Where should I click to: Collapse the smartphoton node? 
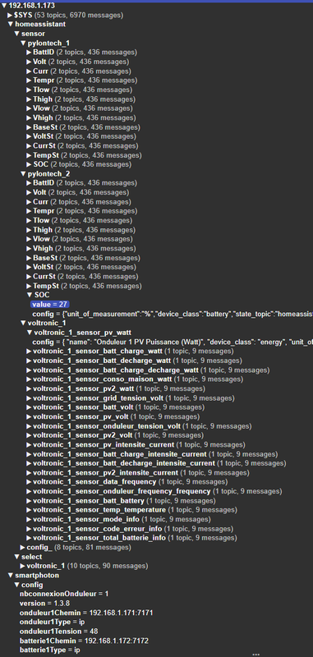tap(11, 576)
